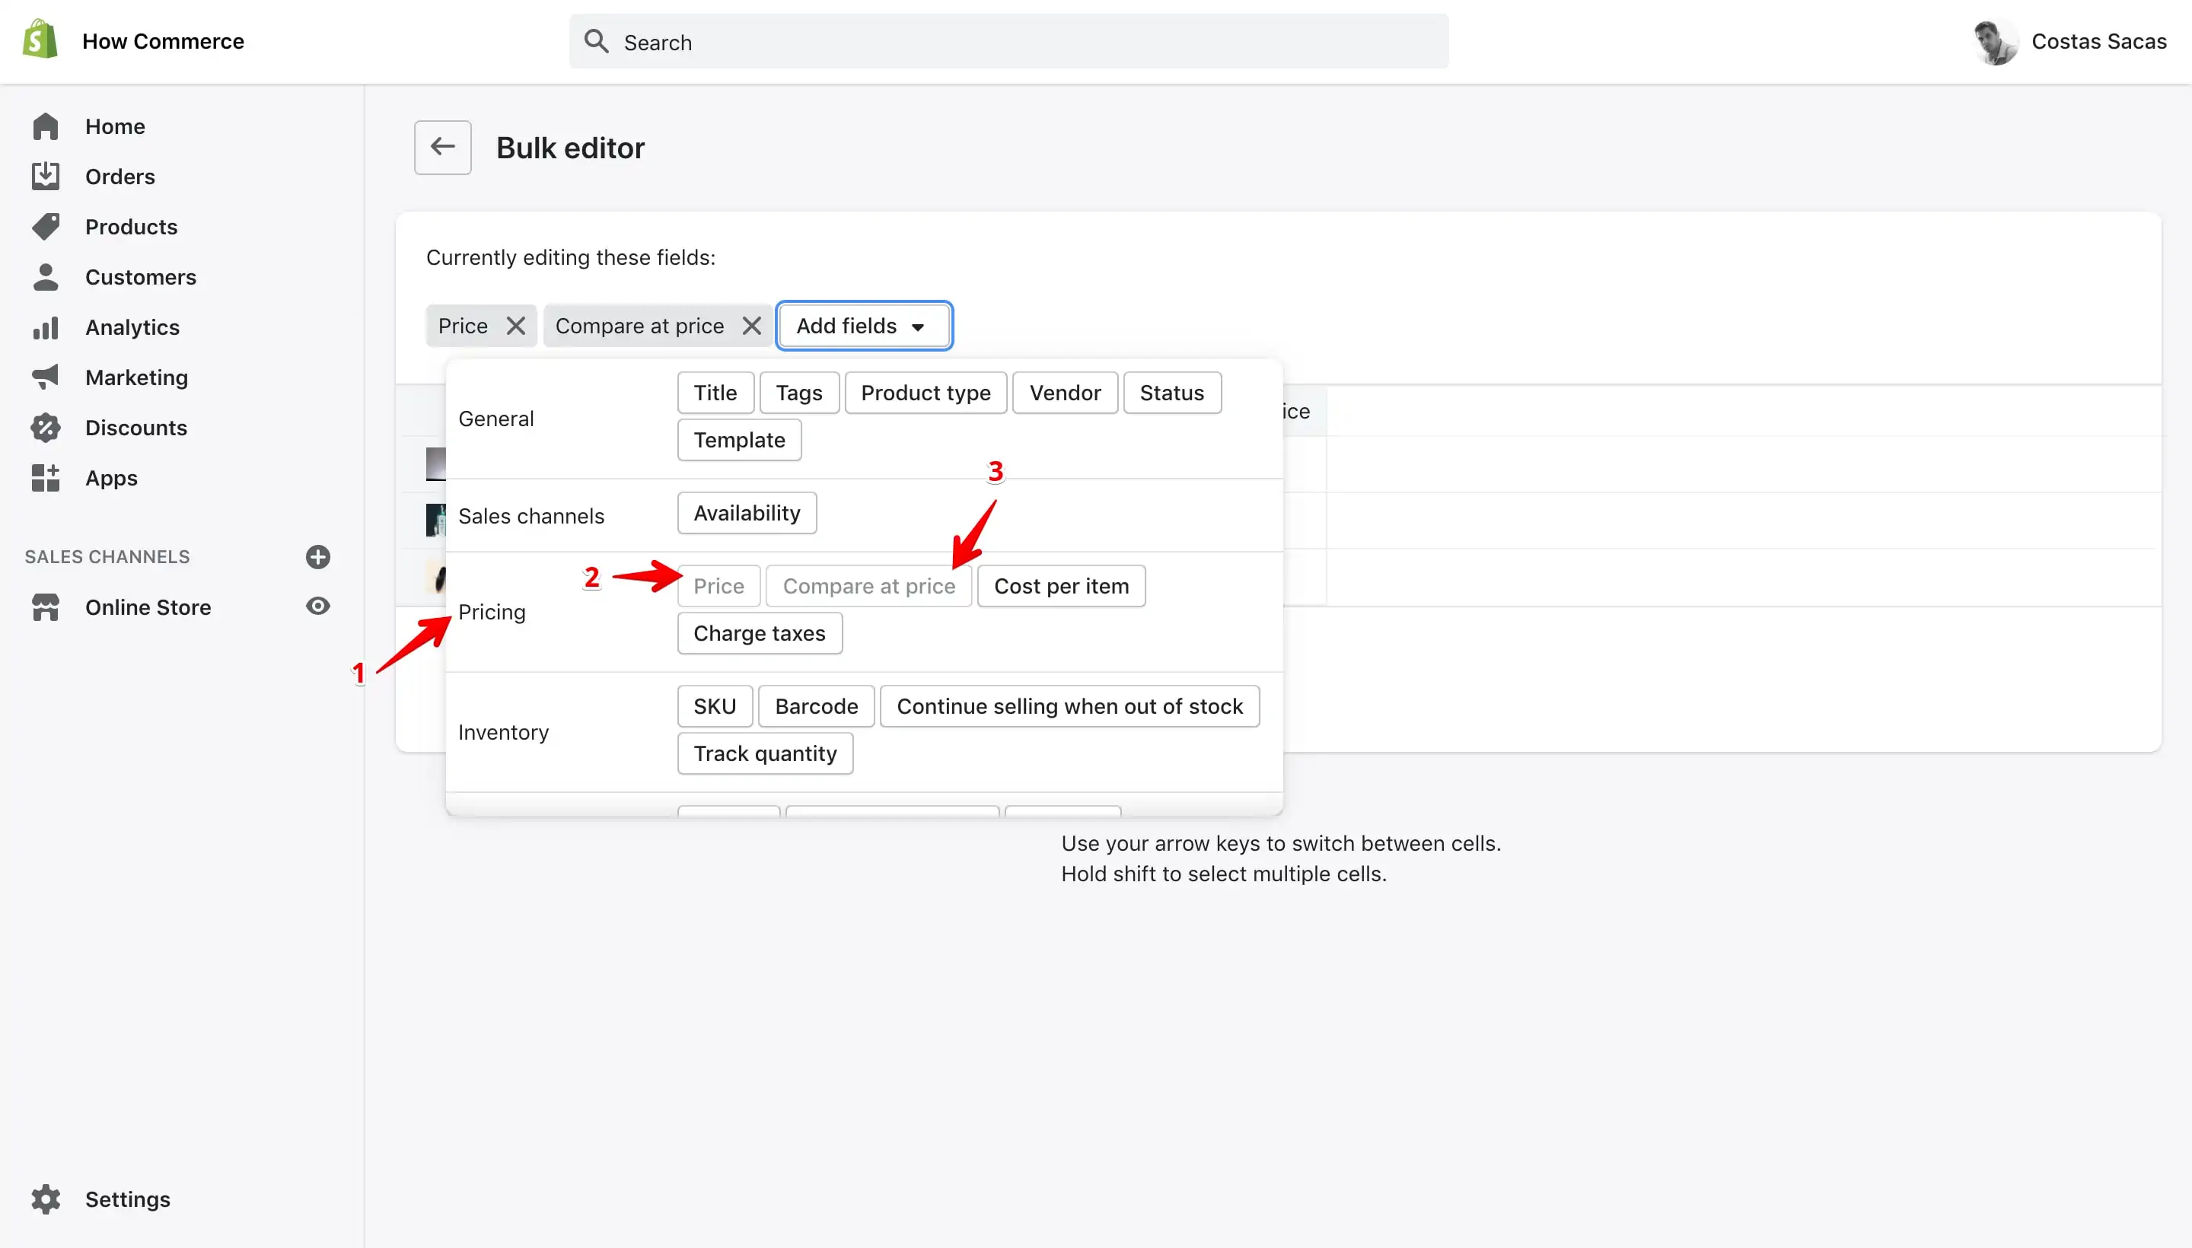This screenshot has height=1248, width=2192.
Task: Open Marketing in the sidebar
Action: pyautogui.click(x=136, y=377)
